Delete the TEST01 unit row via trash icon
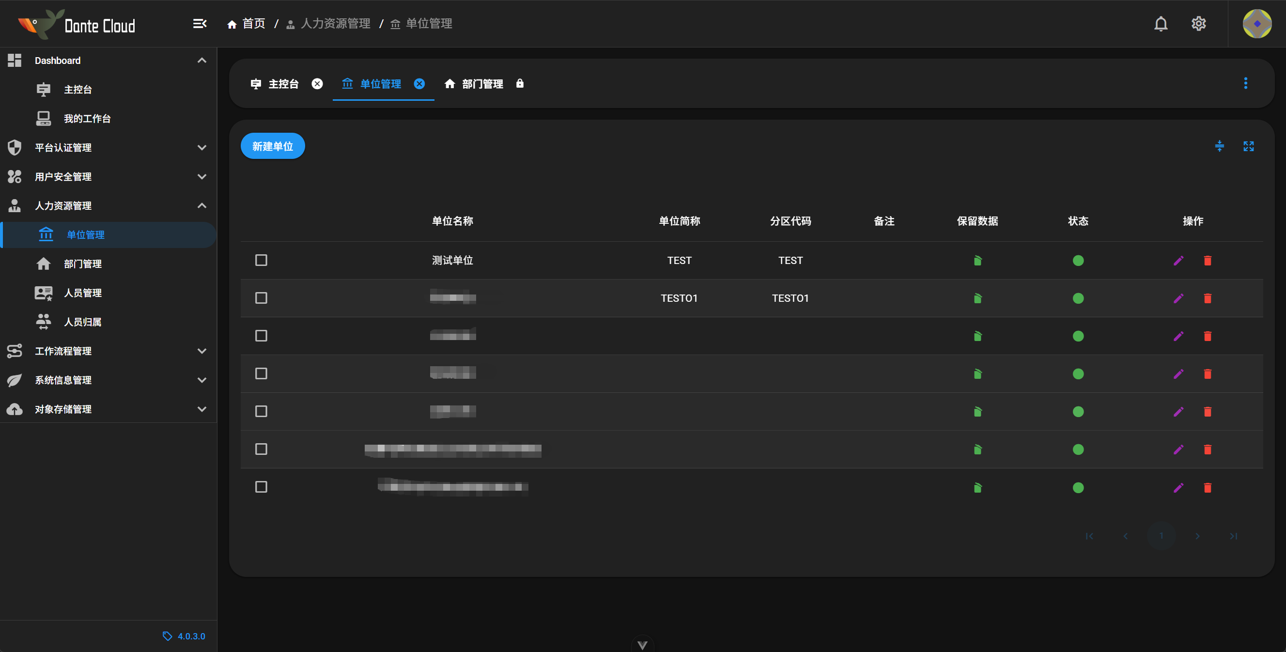 click(1207, 298)
